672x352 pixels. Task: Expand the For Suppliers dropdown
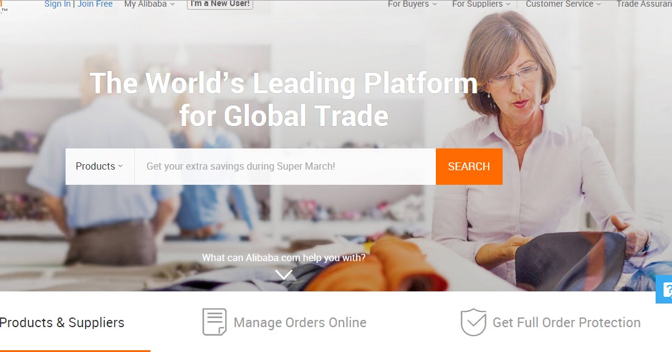(481, 4)
